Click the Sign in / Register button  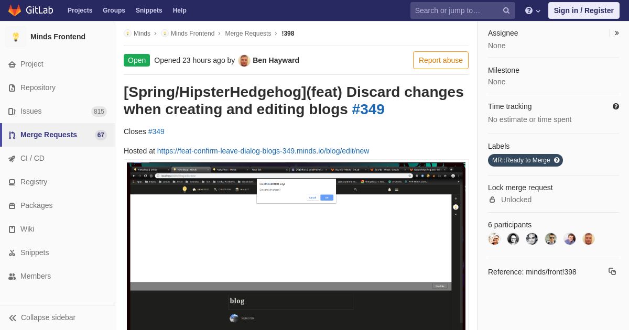(x=584, y=10)
